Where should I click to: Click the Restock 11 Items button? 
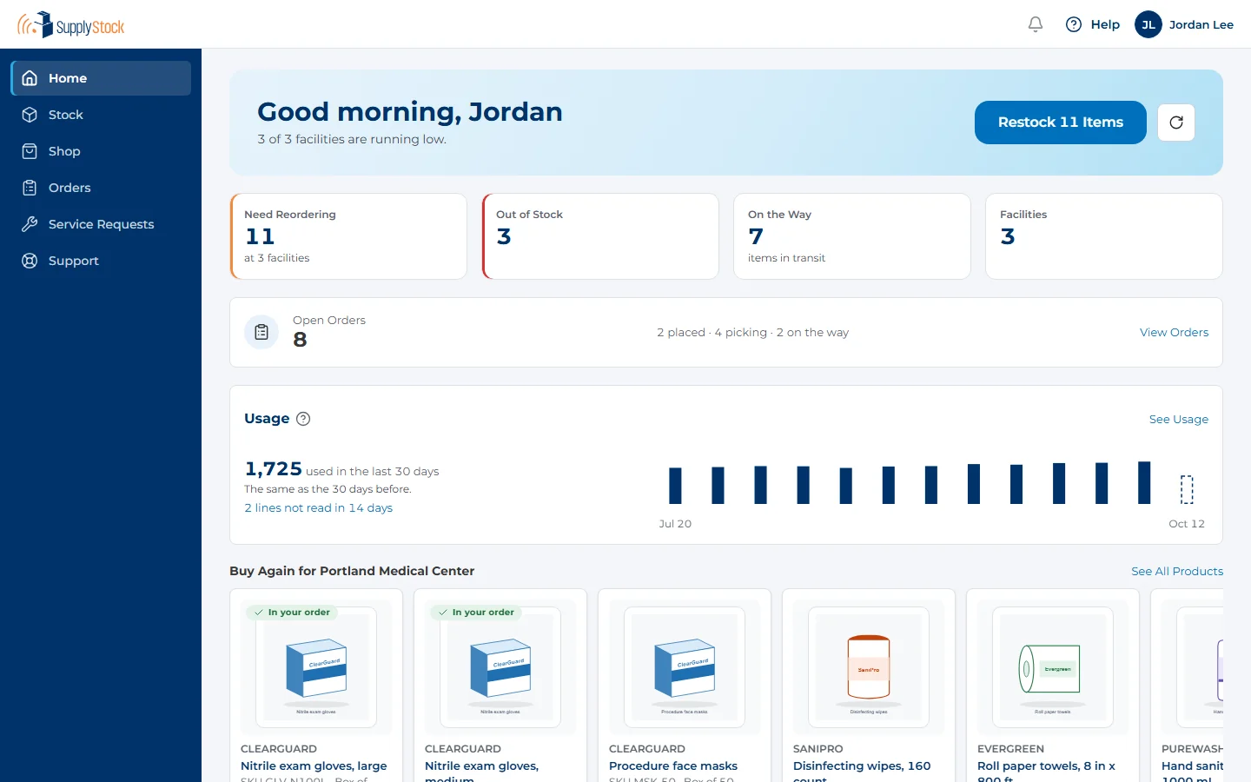(1061, 123)
